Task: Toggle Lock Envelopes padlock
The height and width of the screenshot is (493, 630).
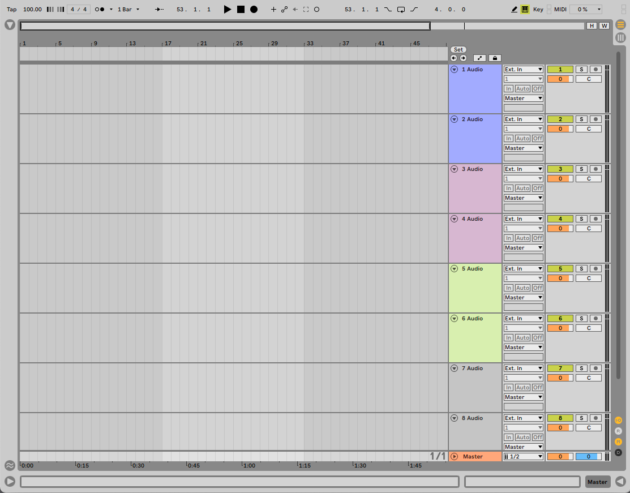Action: point(495,58)
